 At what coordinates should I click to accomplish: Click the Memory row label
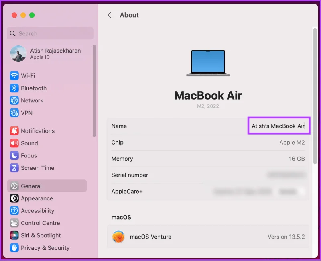click(122, 159)
